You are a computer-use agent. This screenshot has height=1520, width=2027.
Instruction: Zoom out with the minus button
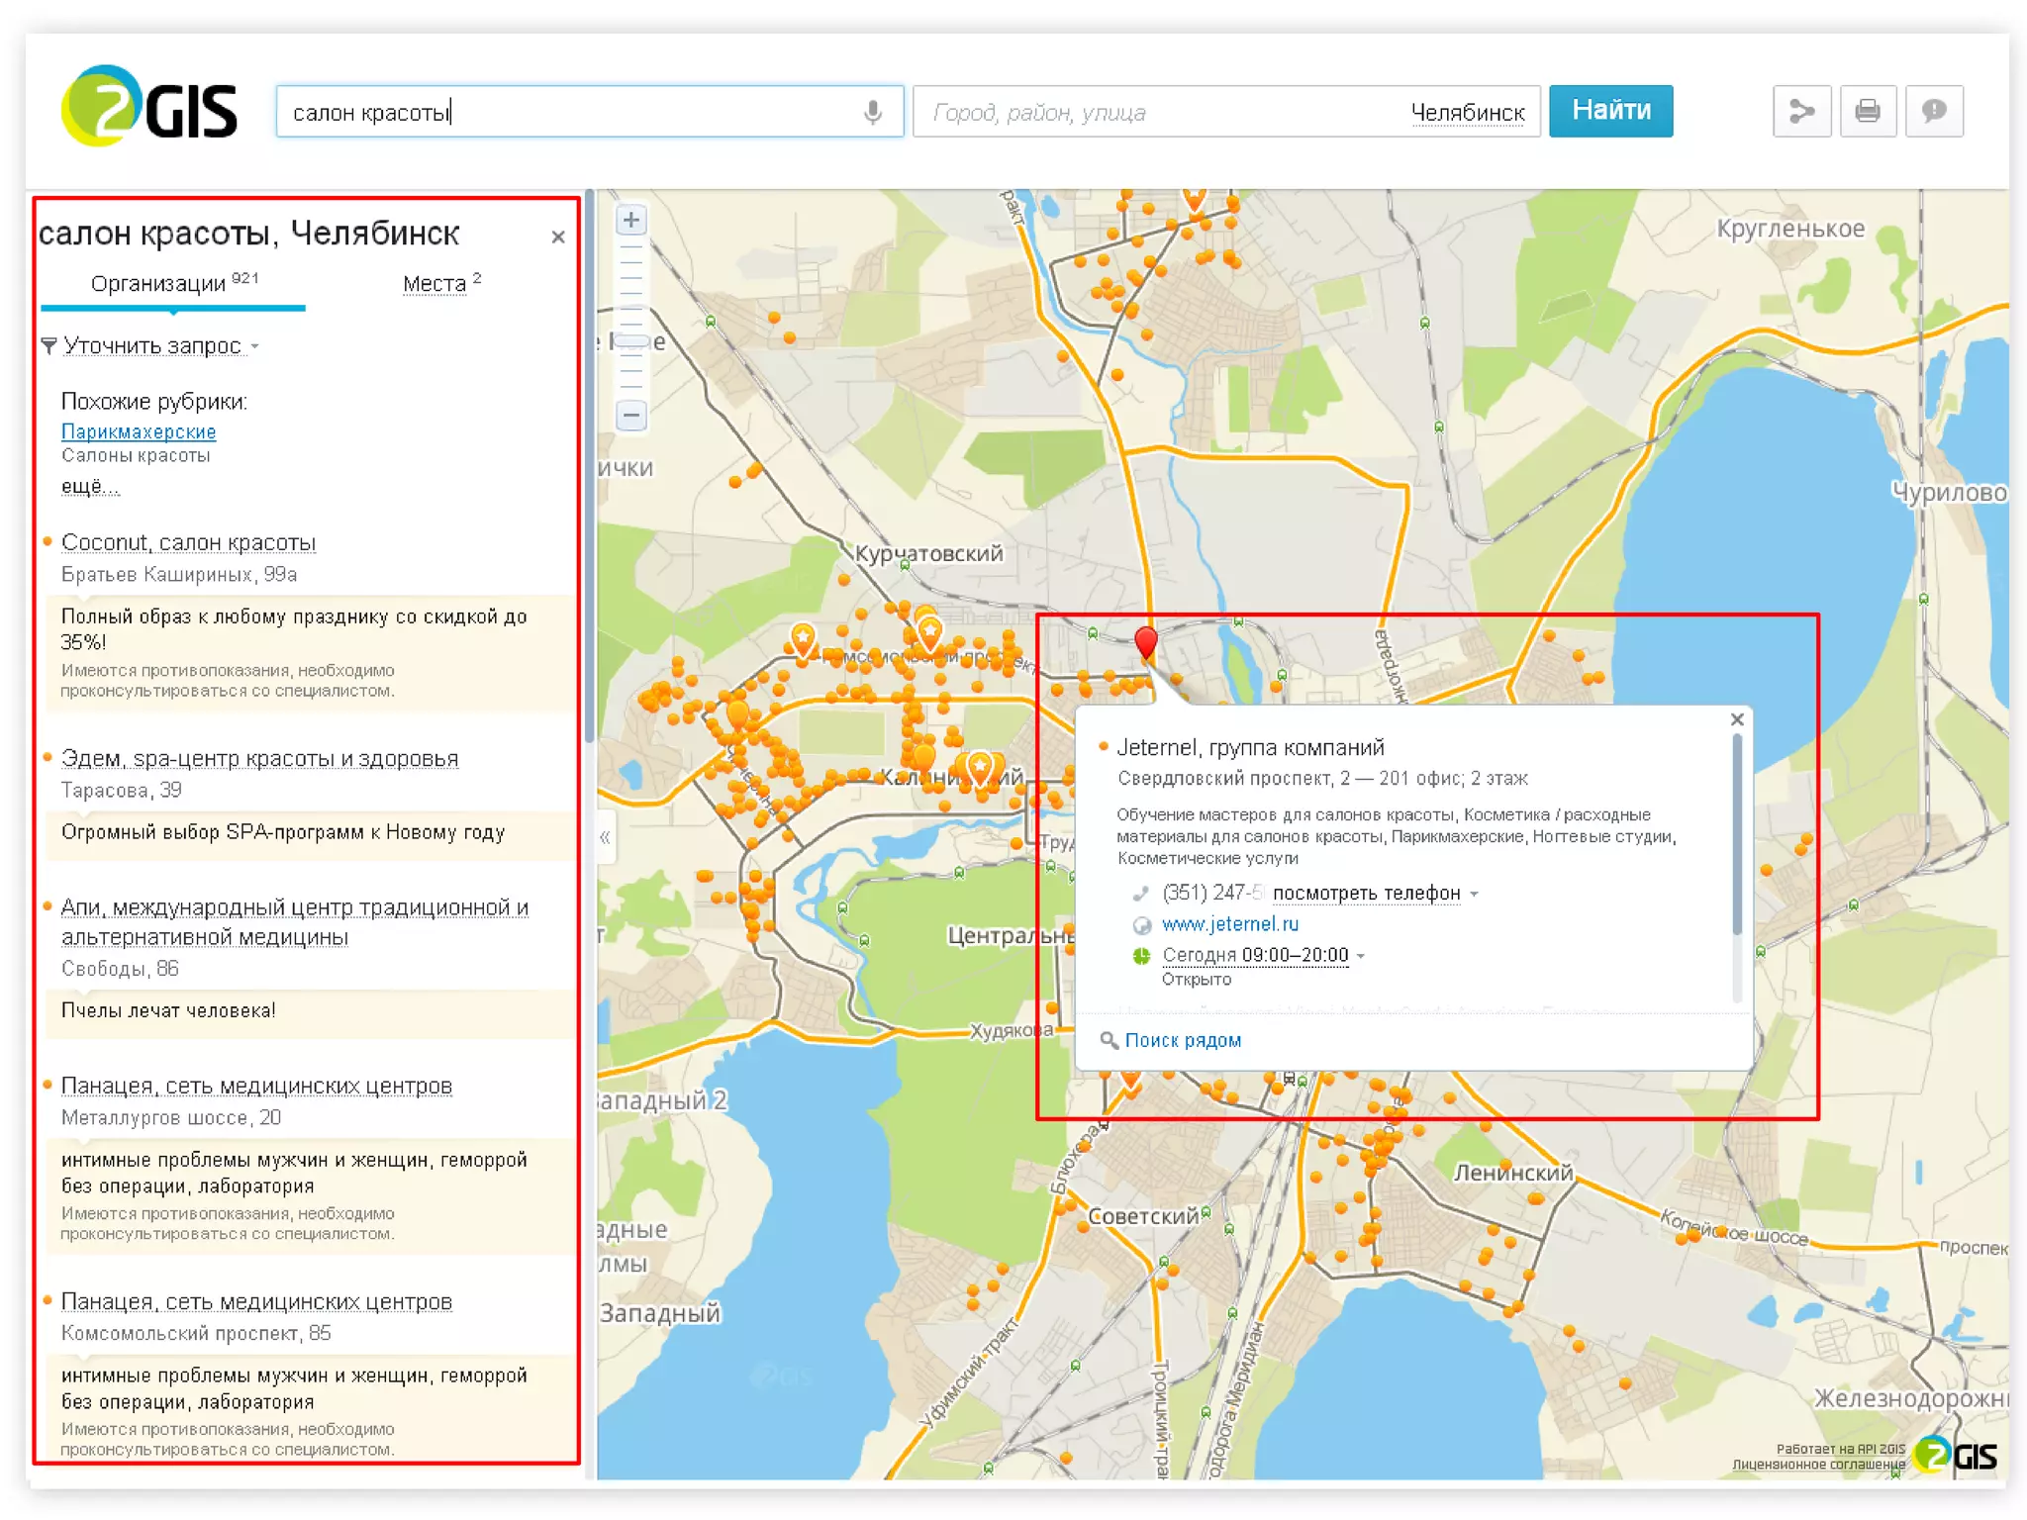(631, 415)
